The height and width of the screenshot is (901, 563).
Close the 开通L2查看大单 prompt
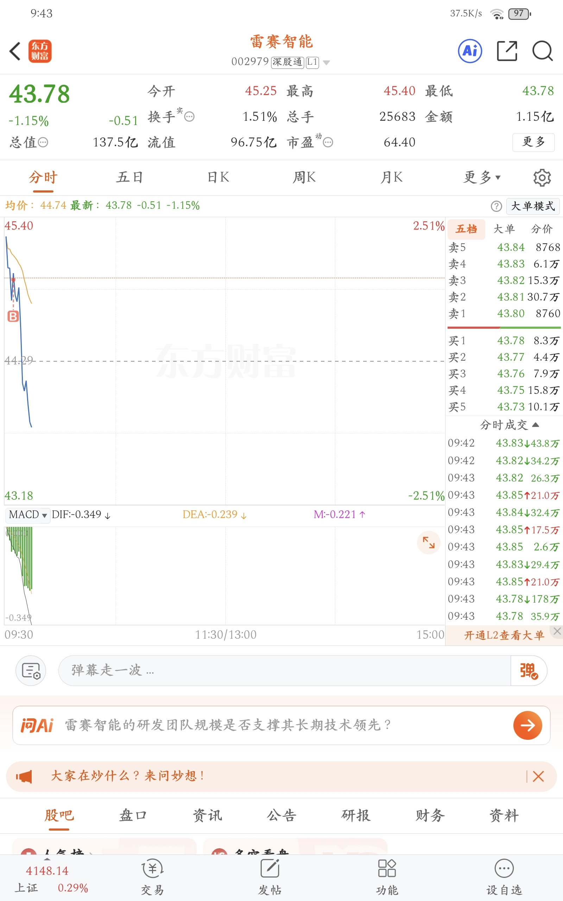tap(557, 631)
